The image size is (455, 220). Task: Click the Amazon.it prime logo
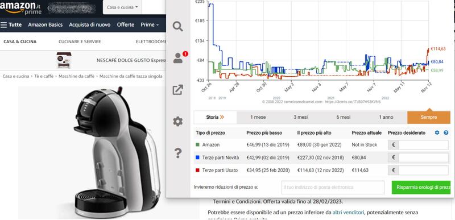coord(21,8)
